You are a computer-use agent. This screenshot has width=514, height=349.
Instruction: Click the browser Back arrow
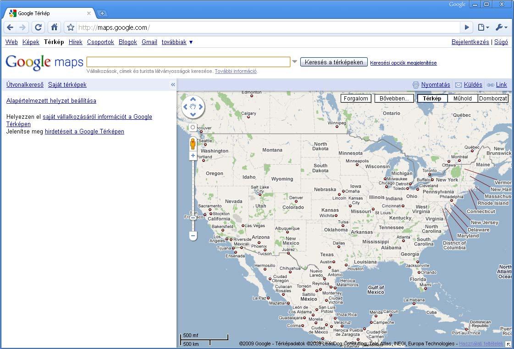[x=10, y=28]
